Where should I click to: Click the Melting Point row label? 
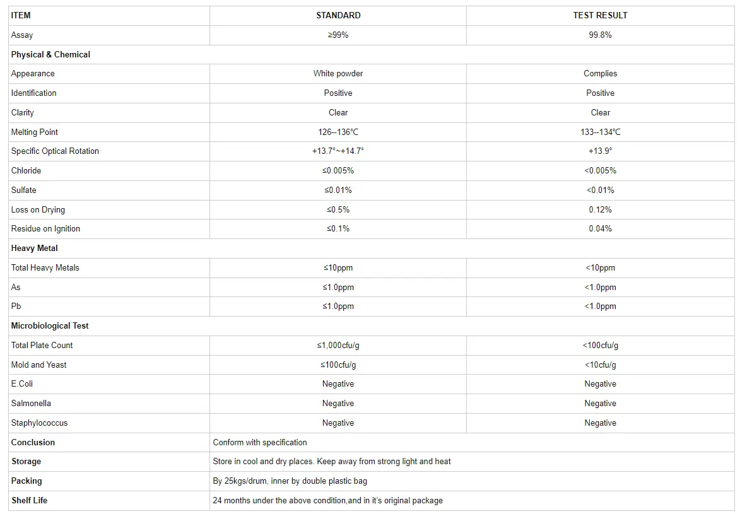35,132
